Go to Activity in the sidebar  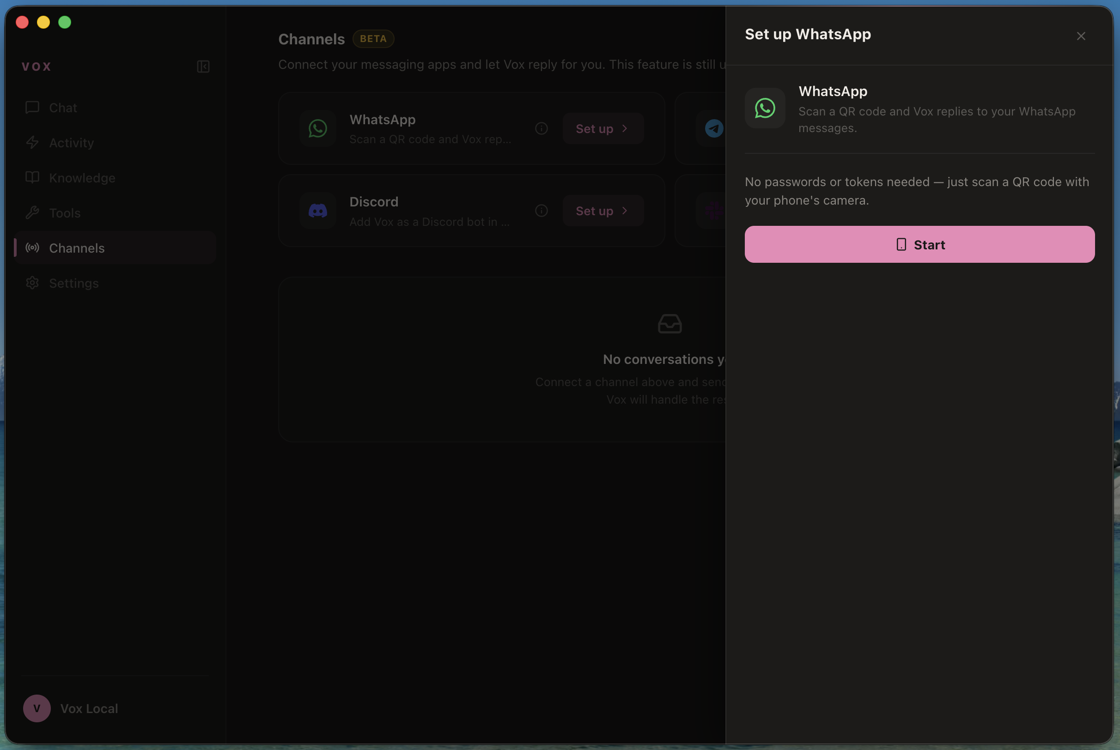71,143
